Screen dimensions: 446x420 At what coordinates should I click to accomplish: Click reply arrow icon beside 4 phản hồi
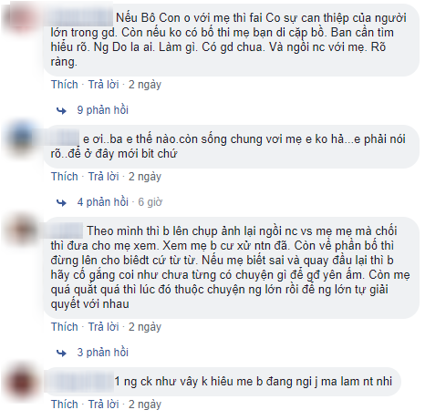(x=62, y=202)
